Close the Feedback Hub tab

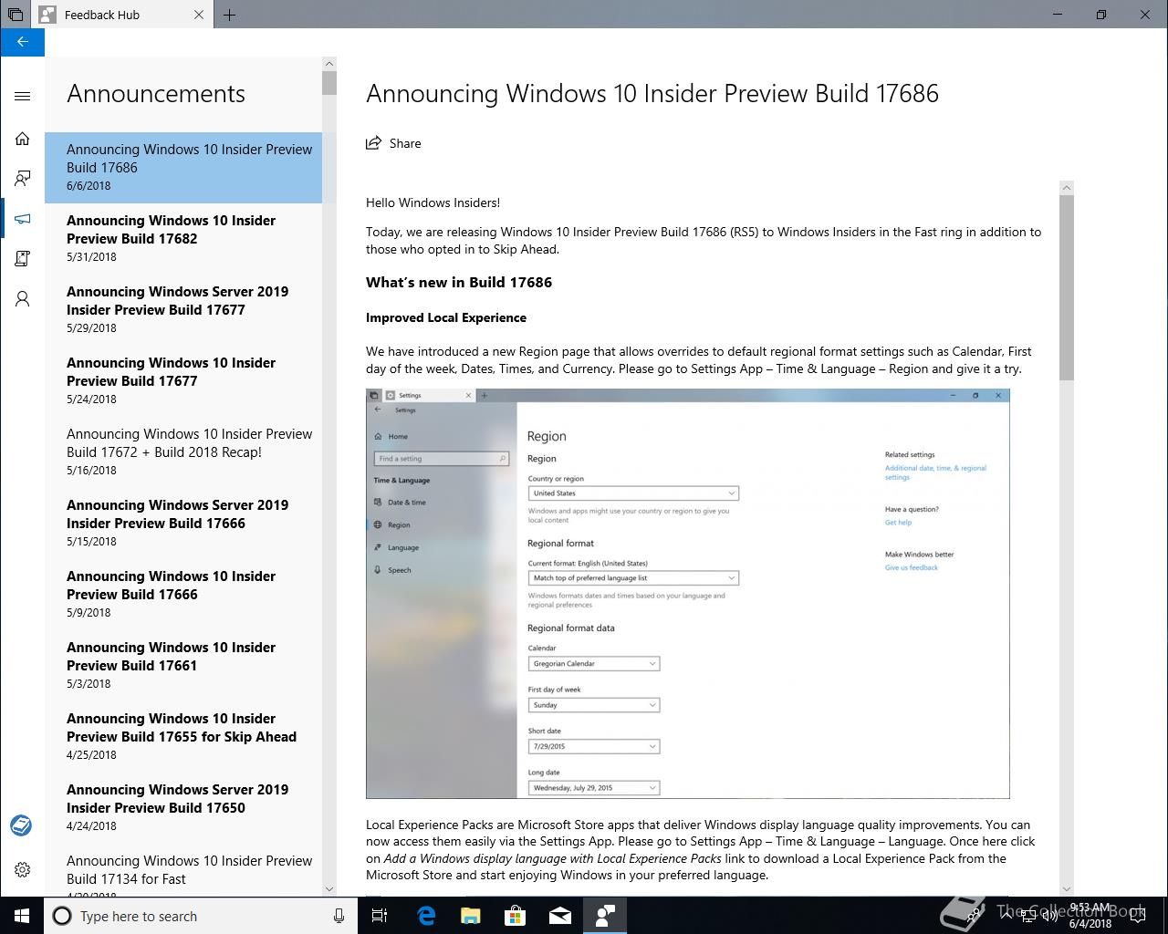click(199, 15)
